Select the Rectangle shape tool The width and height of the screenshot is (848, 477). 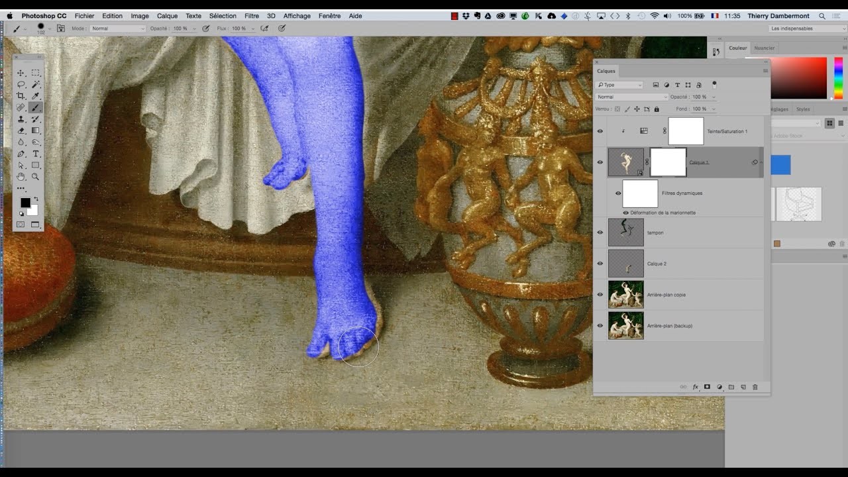point(36,165)
